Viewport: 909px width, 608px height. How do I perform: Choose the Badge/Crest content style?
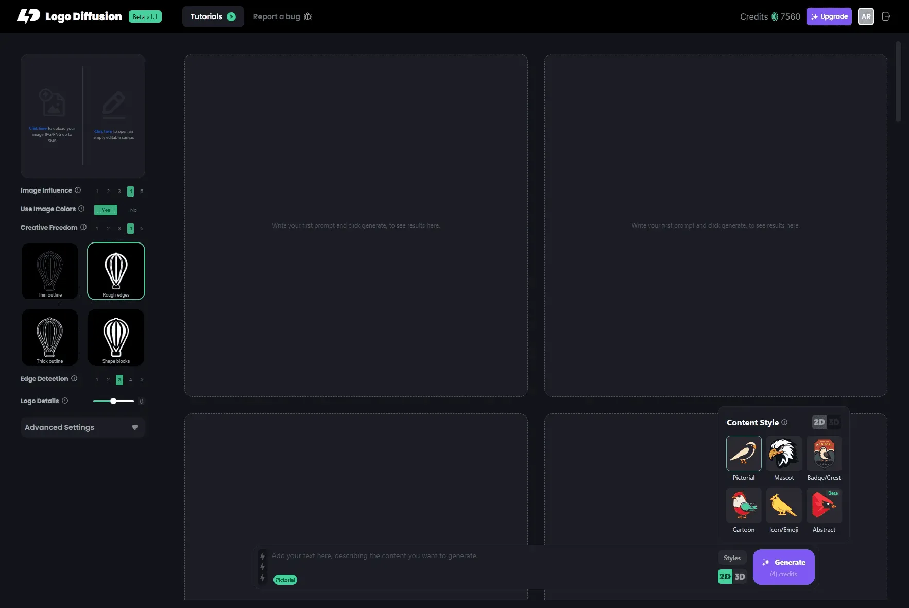[x=824, y=453]
